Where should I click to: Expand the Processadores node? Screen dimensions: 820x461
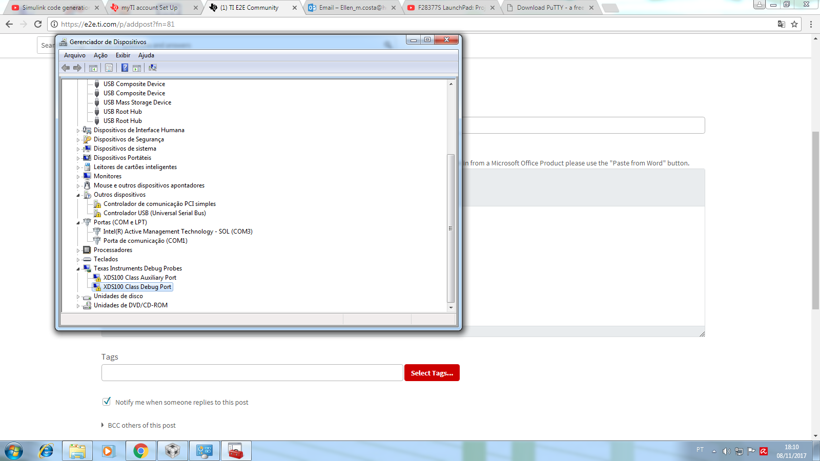[78, 250]
